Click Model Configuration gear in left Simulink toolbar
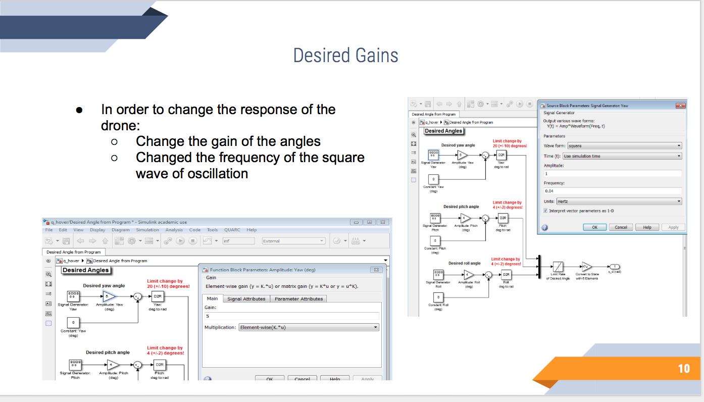704x402 pixels. [x=132, y=240]
